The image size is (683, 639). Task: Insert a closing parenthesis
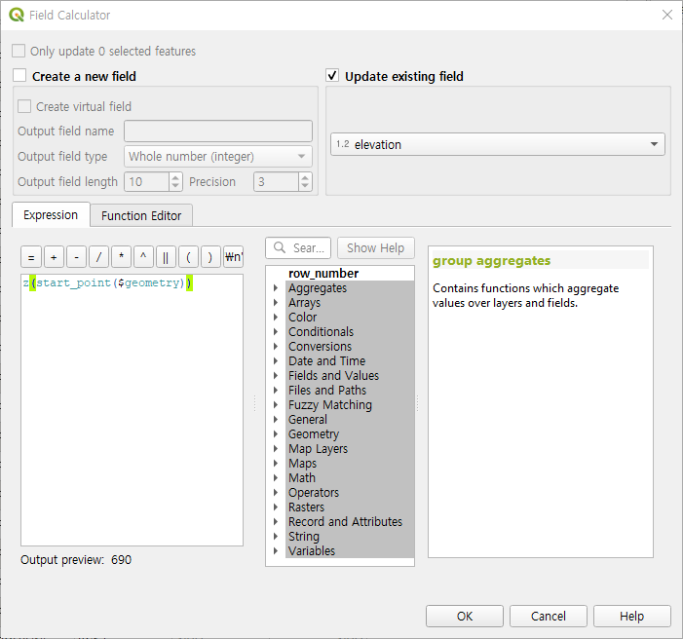(x=210, y=257)
